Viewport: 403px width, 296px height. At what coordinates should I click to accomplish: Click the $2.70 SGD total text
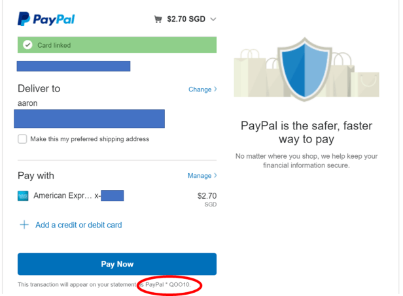186,19
